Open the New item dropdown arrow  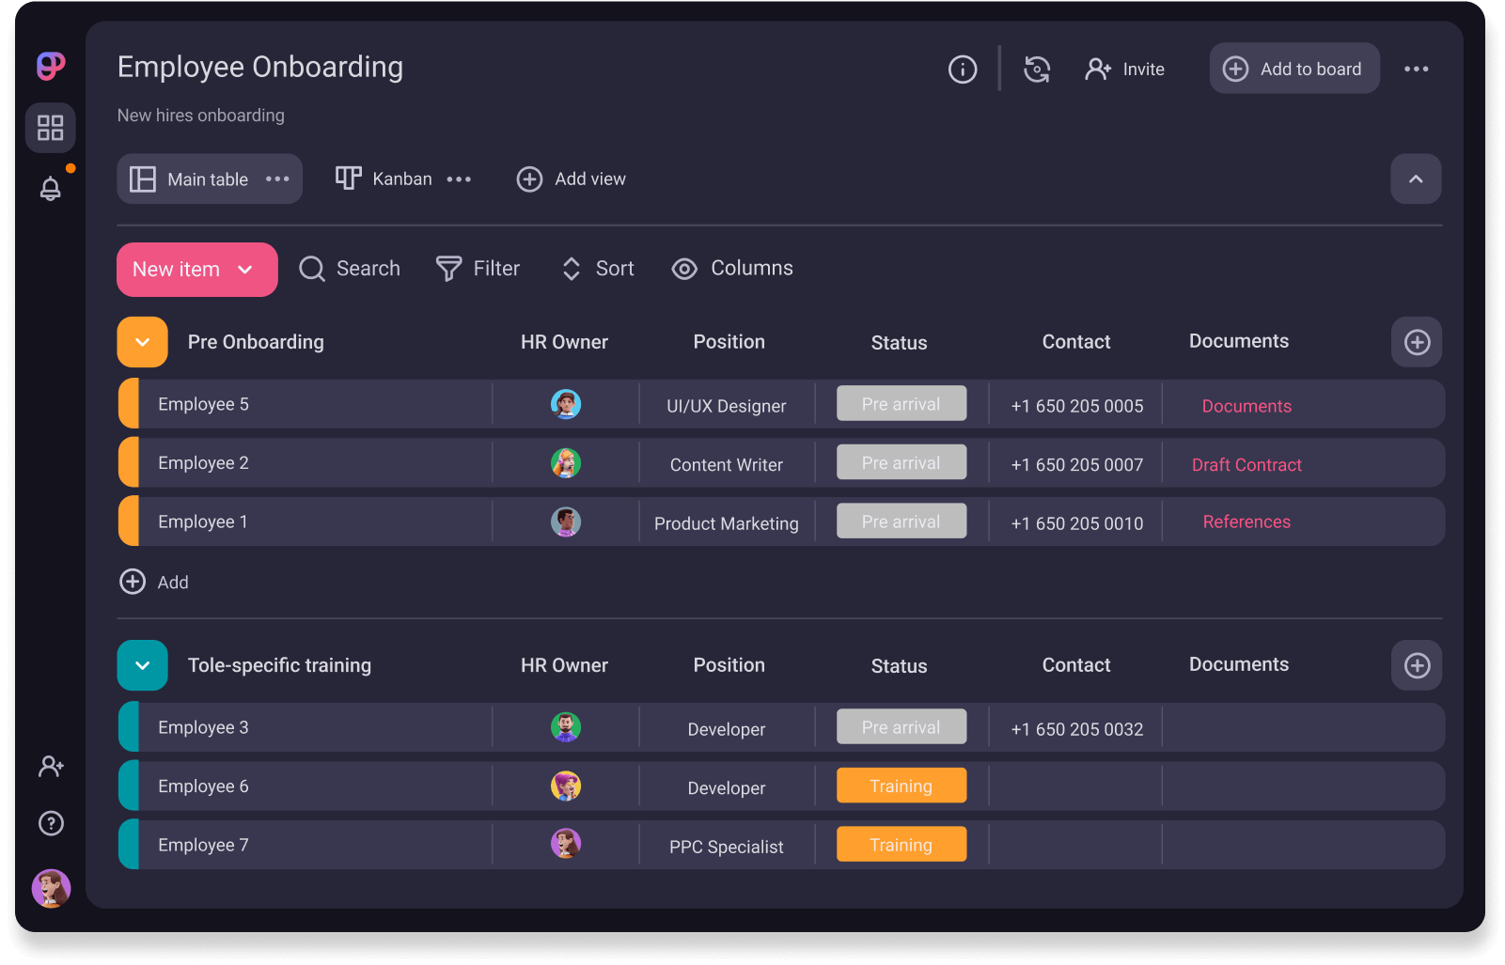(246, 270)
